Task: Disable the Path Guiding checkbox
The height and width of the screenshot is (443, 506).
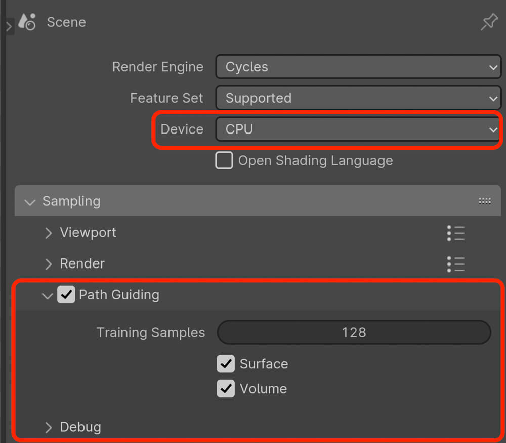Action: pos(66,294)
